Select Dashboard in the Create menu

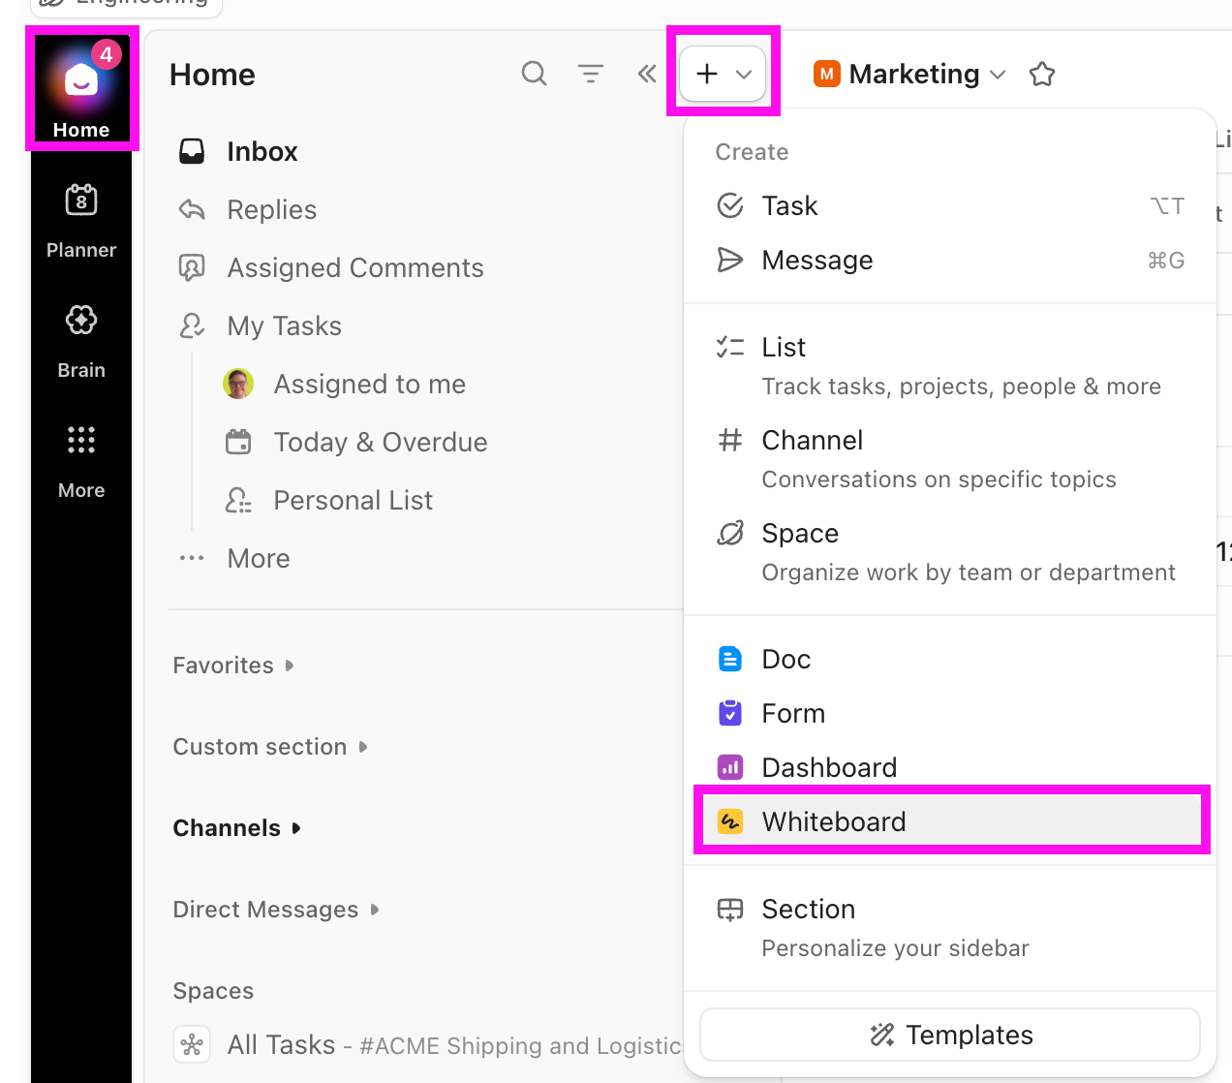(829, 767)
